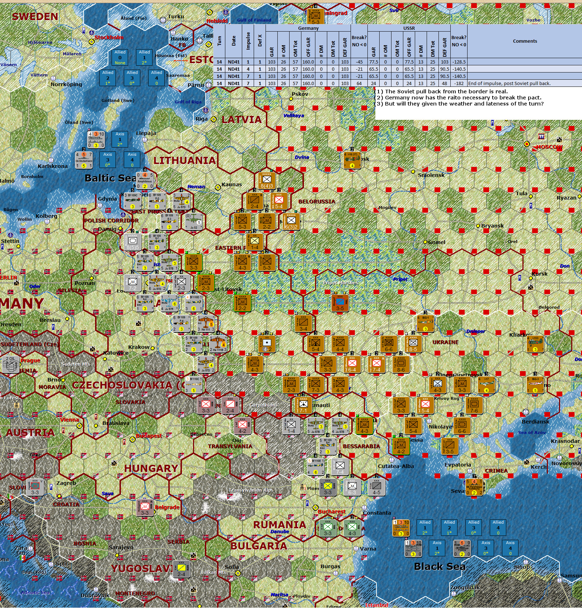Select the yellow 1-4 division counter
582x608 pixels.
click(255, 242)
